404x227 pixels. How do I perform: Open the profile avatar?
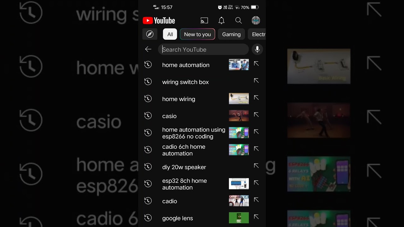pyautogui.click(x=256, y=21)
